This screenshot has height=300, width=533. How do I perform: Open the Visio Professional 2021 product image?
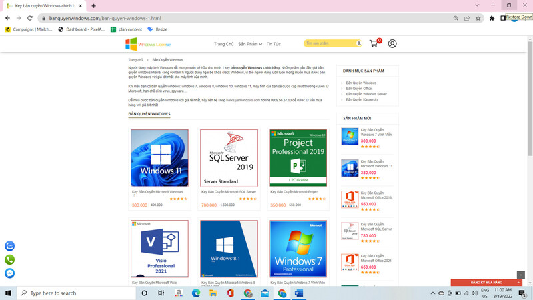coord(159,249)
